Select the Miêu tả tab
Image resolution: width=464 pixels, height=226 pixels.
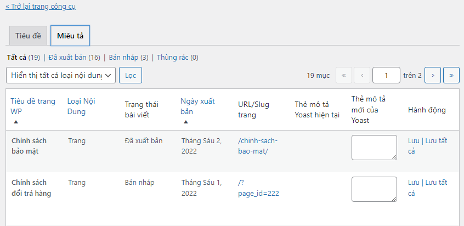pyautogui.click(x=70, y=36)
